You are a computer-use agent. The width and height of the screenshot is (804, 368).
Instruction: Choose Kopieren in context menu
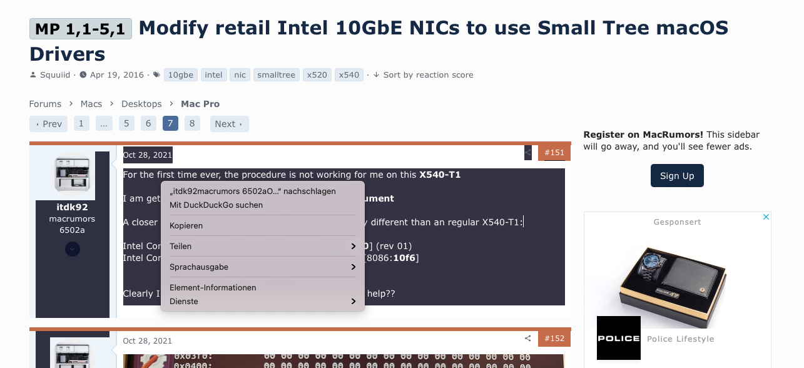[x=263, y=225]
